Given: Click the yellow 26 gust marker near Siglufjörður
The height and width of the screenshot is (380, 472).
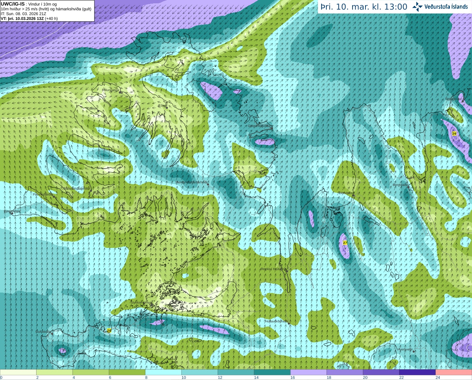Looking at the screenshot, I should click(454, 134).
